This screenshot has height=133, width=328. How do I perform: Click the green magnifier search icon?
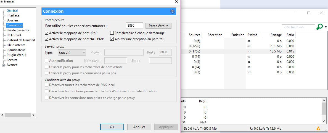point(319,27)
